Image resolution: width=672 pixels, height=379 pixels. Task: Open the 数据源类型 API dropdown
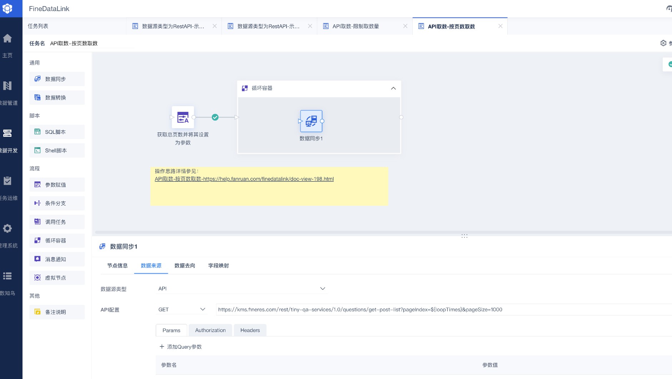tap(242, 289)
